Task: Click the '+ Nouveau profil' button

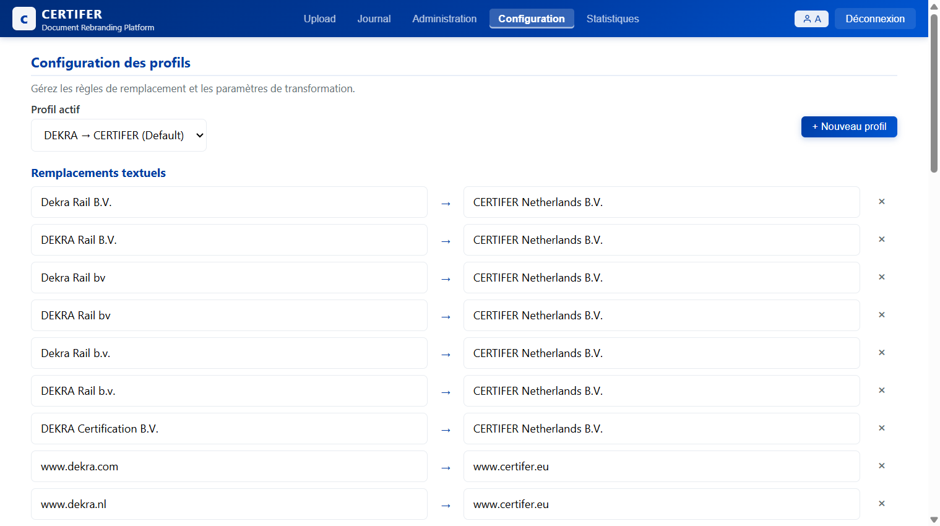Action: (848, 126)
